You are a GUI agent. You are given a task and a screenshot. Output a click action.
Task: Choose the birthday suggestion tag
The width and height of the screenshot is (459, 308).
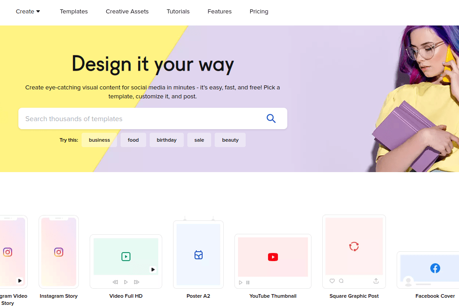(167, 140)
